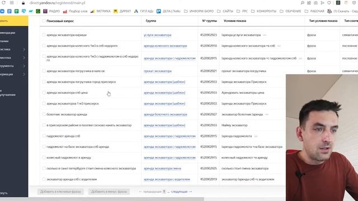Viewport: 358px width, 201px height.
Task: Check row 'аренда экскаватора колесного 1м3 в спб недорого'
Action: pyautogui.click(x=44, y=46)
